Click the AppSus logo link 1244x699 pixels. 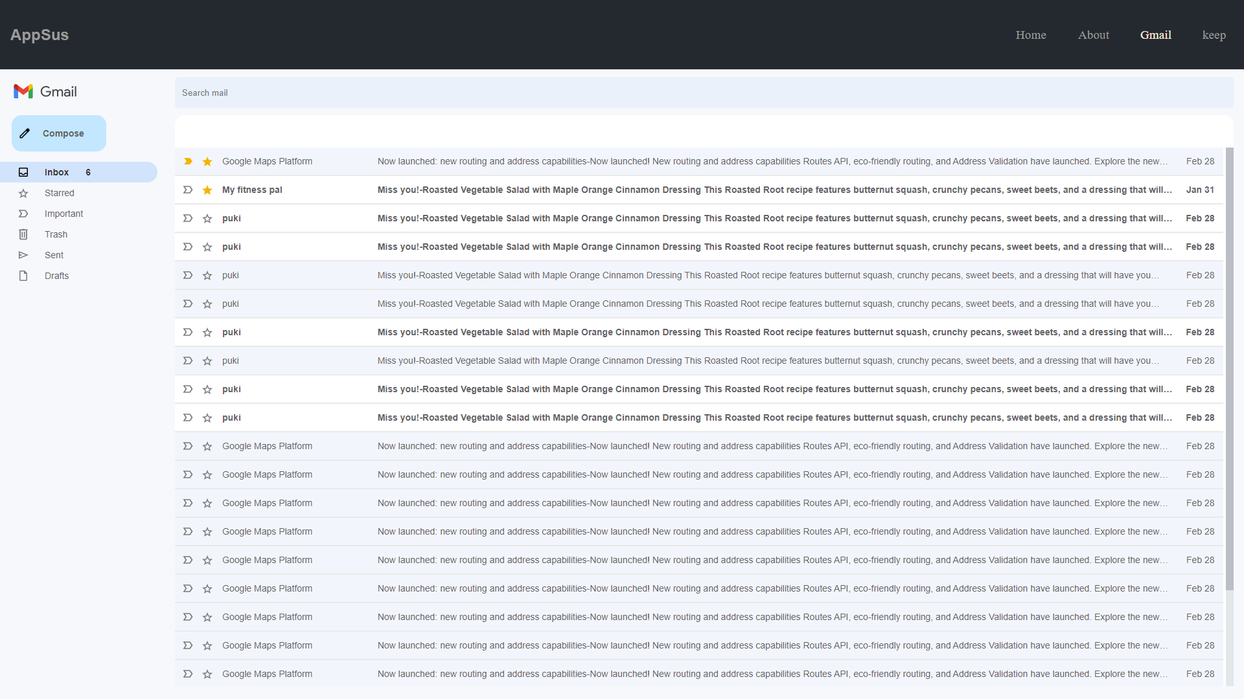(40, 35)
